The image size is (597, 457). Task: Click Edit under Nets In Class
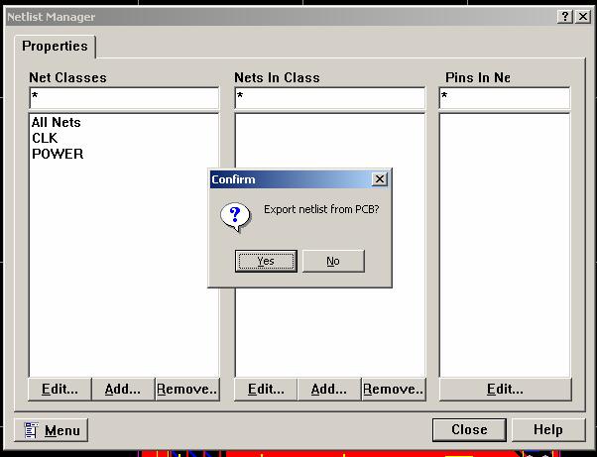tap(266, 390)
